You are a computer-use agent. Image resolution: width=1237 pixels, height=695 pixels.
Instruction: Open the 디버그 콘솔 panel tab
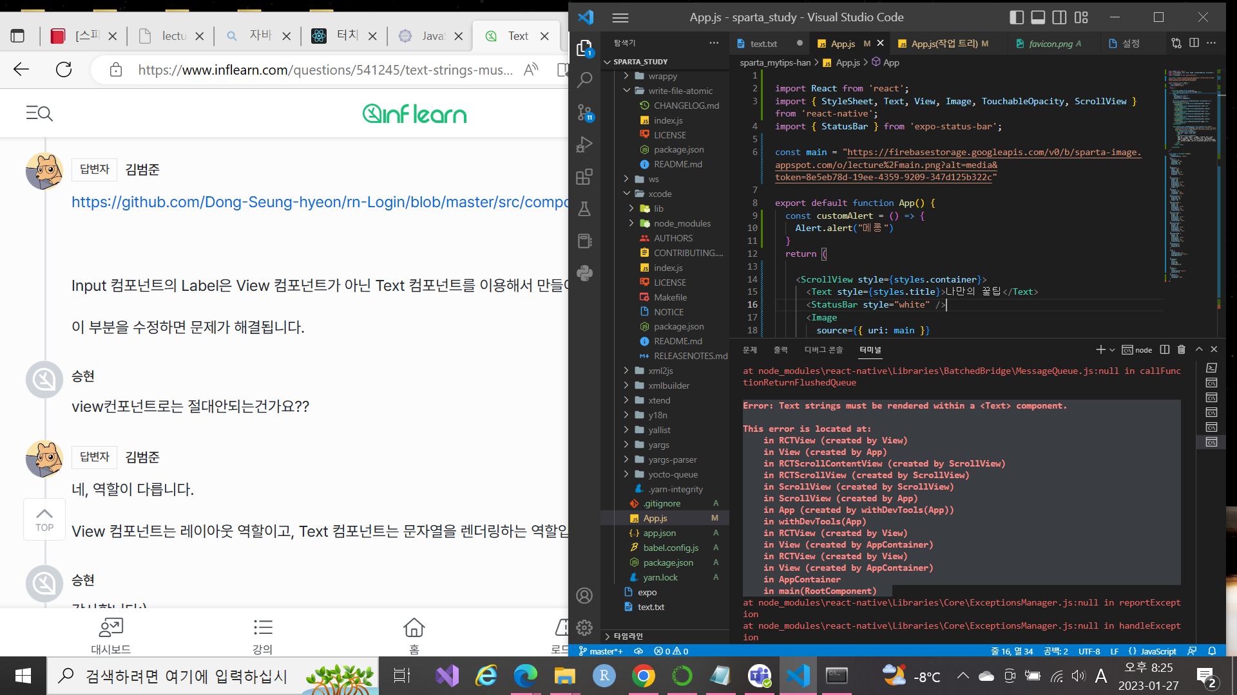(x=823, y=349)
